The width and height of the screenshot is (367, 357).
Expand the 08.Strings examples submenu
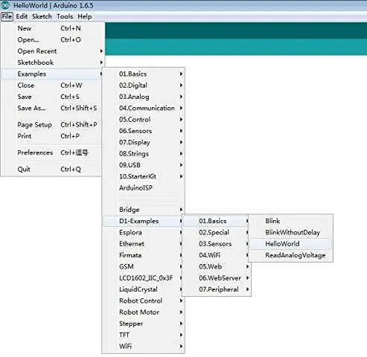click(x=144, y=154)
